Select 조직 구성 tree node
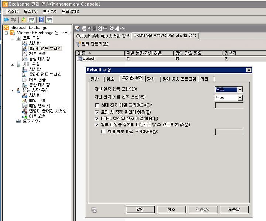This screenshot has height=221, width=266. pos(31,38)
